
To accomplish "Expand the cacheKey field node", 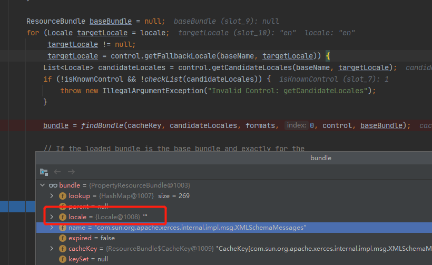I will point(52,249).
